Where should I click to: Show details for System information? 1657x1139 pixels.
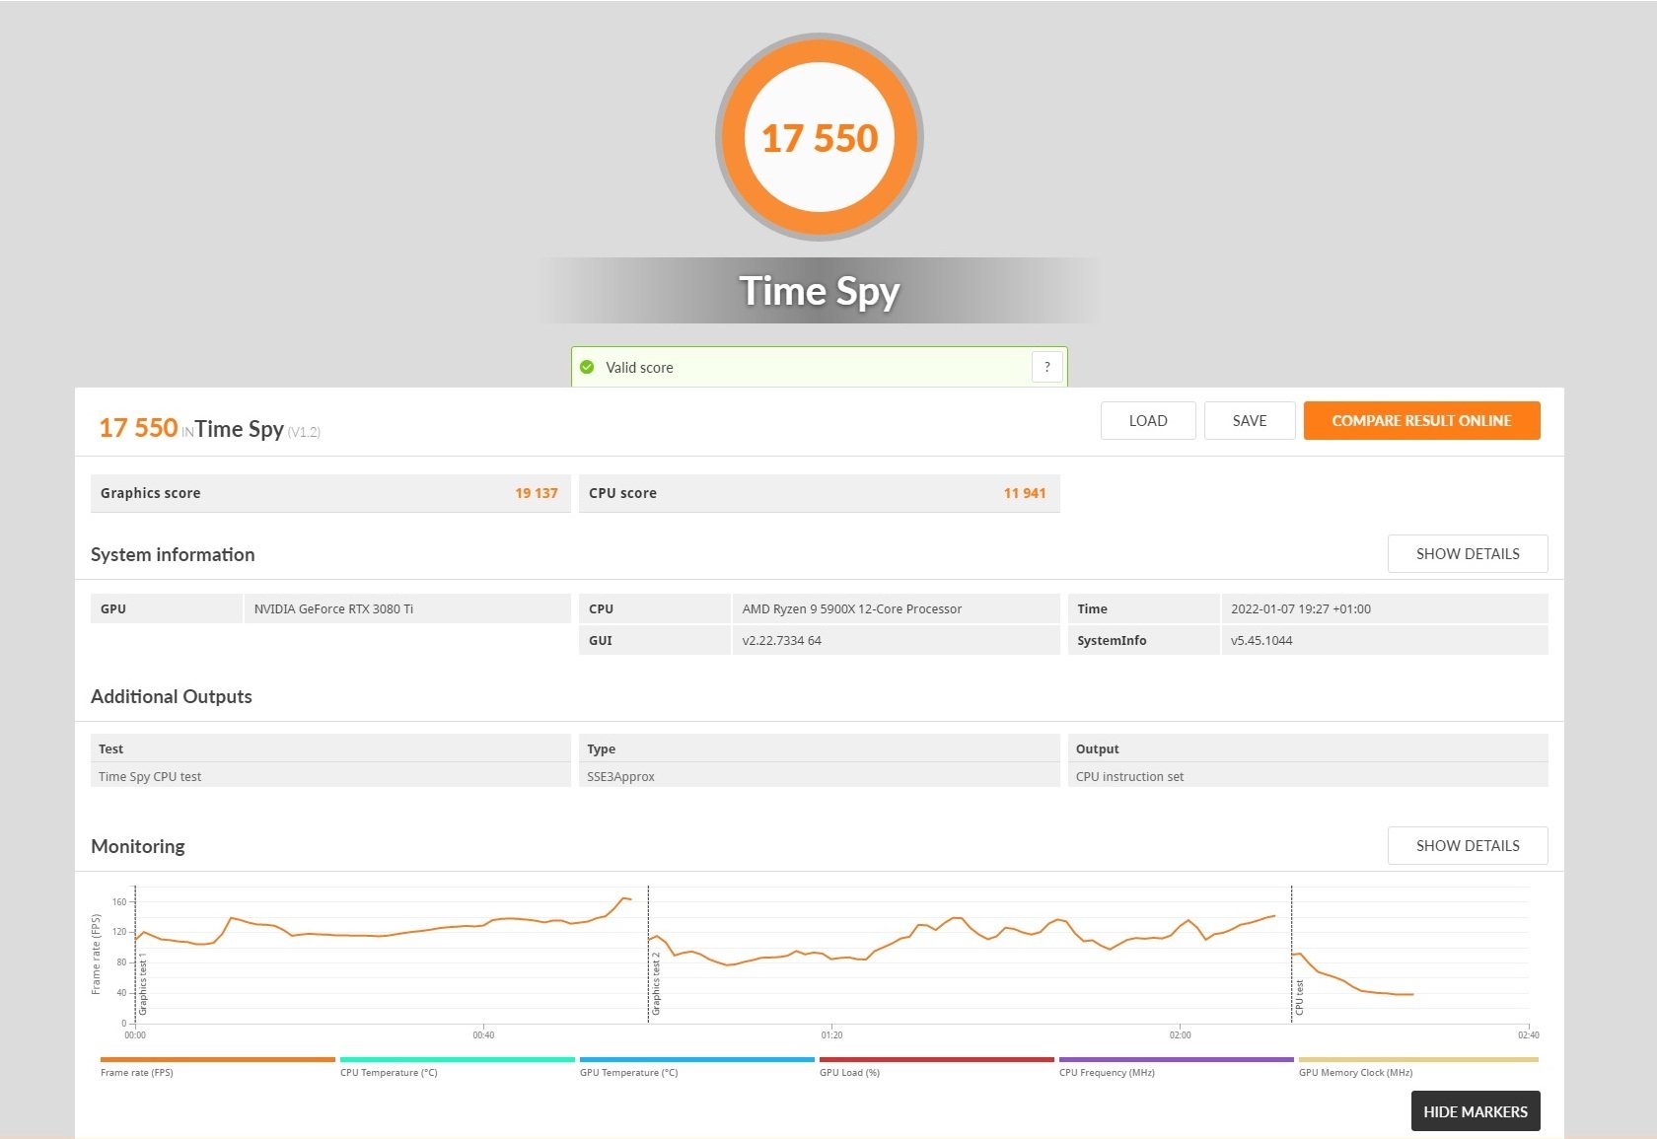coord(1468,553)
